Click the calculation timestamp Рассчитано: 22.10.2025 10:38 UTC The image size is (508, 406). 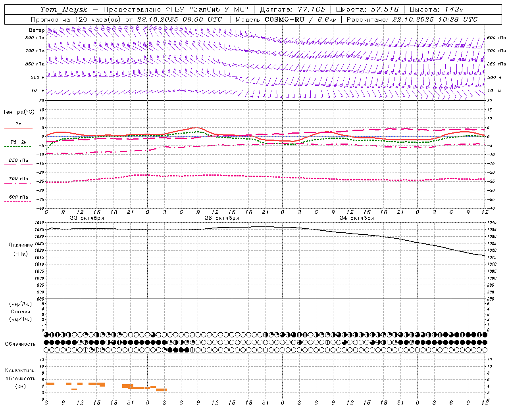(x=412, y=19)
